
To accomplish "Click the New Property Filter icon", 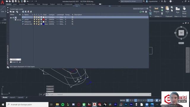I will point(11,12).
